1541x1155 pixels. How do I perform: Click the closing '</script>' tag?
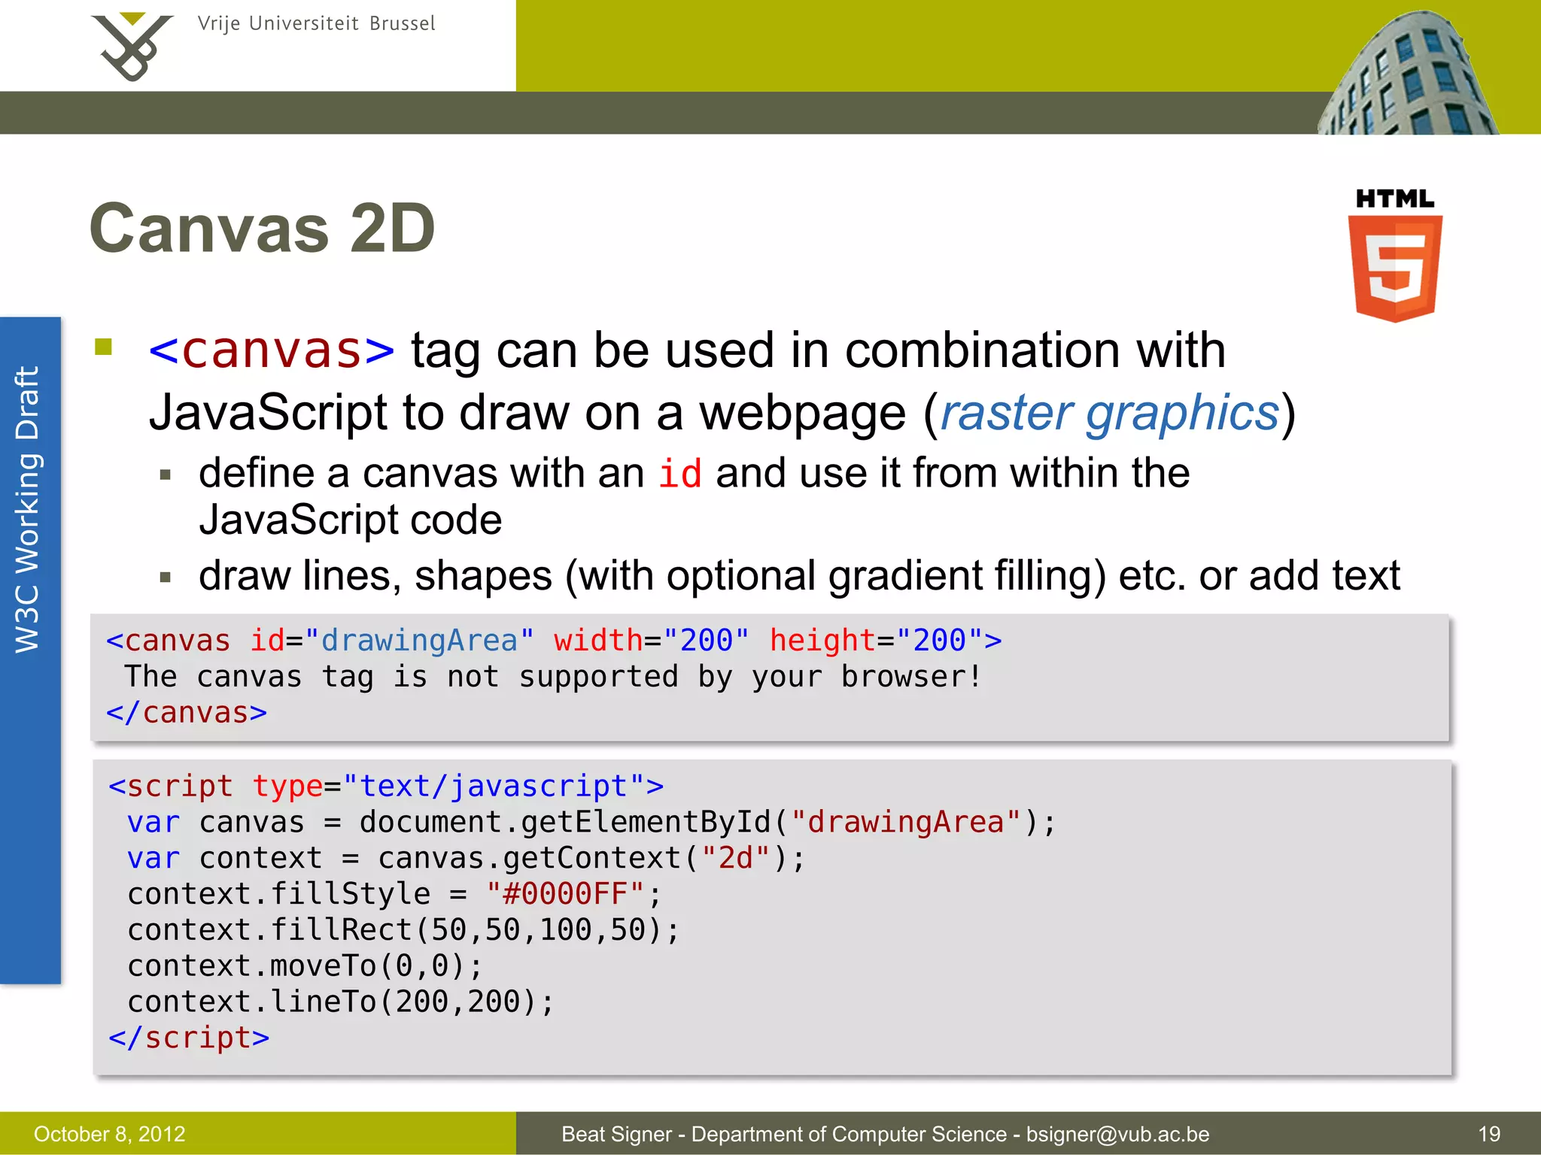[189, 1038]
